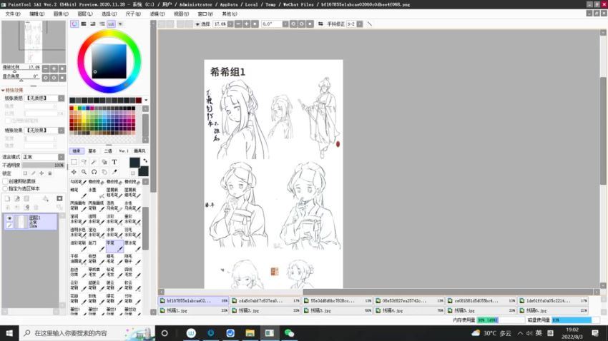This screenshot has width=608, height=341.
Task: Toggle lock painting pencil icon
Action: tap(34, 173)
